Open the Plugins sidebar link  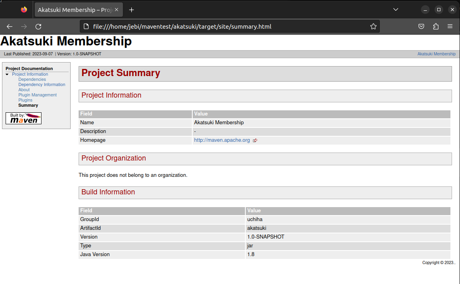click(25, 100)
